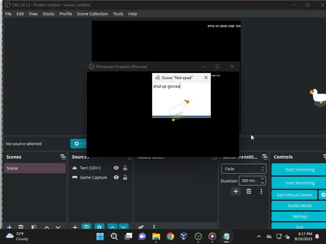This screenshot has width=326, height=244.
Task: Open the Tools menu
Action: coord(118,14)
